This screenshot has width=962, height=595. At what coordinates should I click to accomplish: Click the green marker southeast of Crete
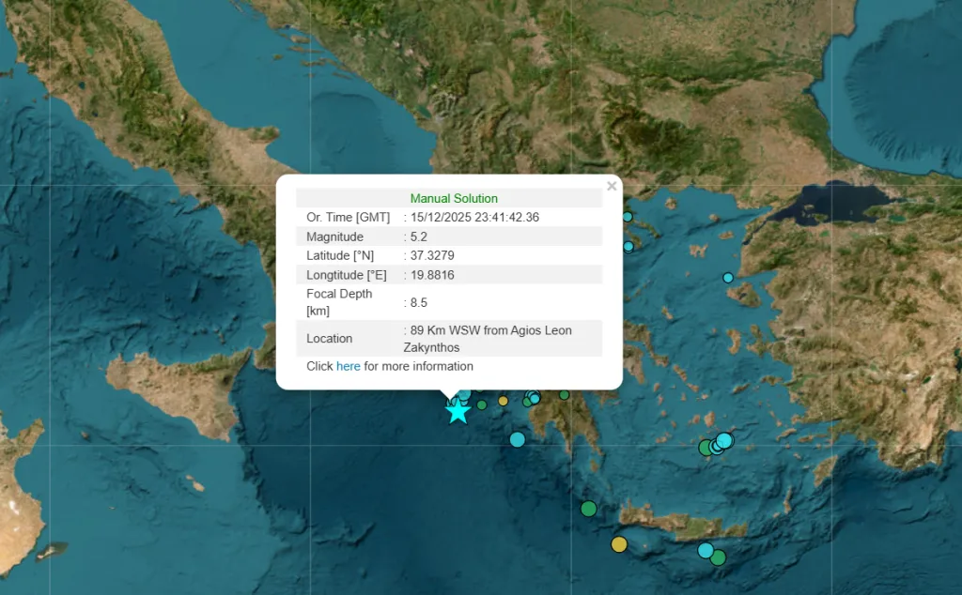click(718, 557)
